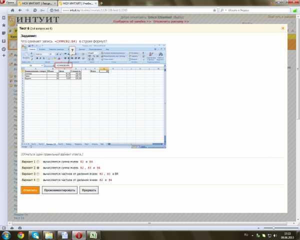Click the page horizontal scrollbar
The height and width of the screenshot is (240, 300).
click(149, 223)
